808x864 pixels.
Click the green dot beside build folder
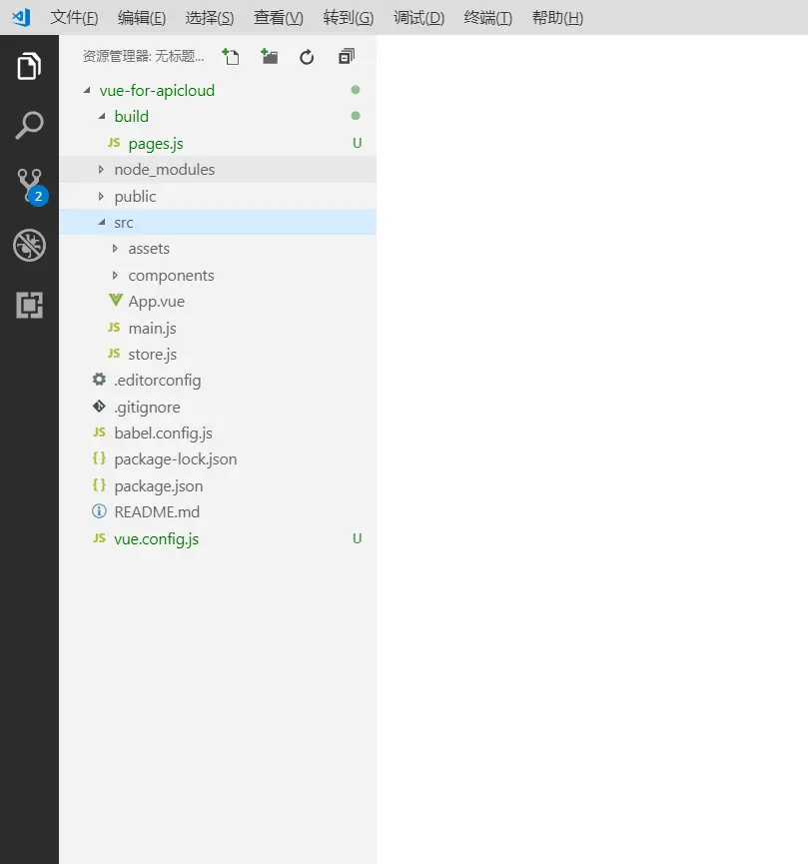tap(356, 116)
